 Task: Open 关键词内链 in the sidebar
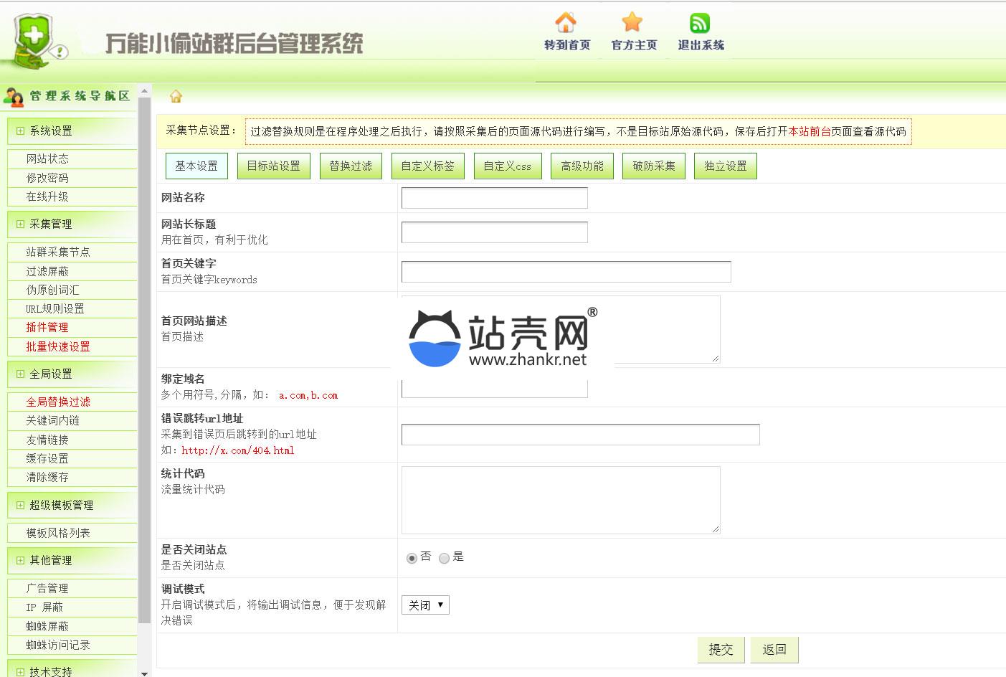coord(53,420)
